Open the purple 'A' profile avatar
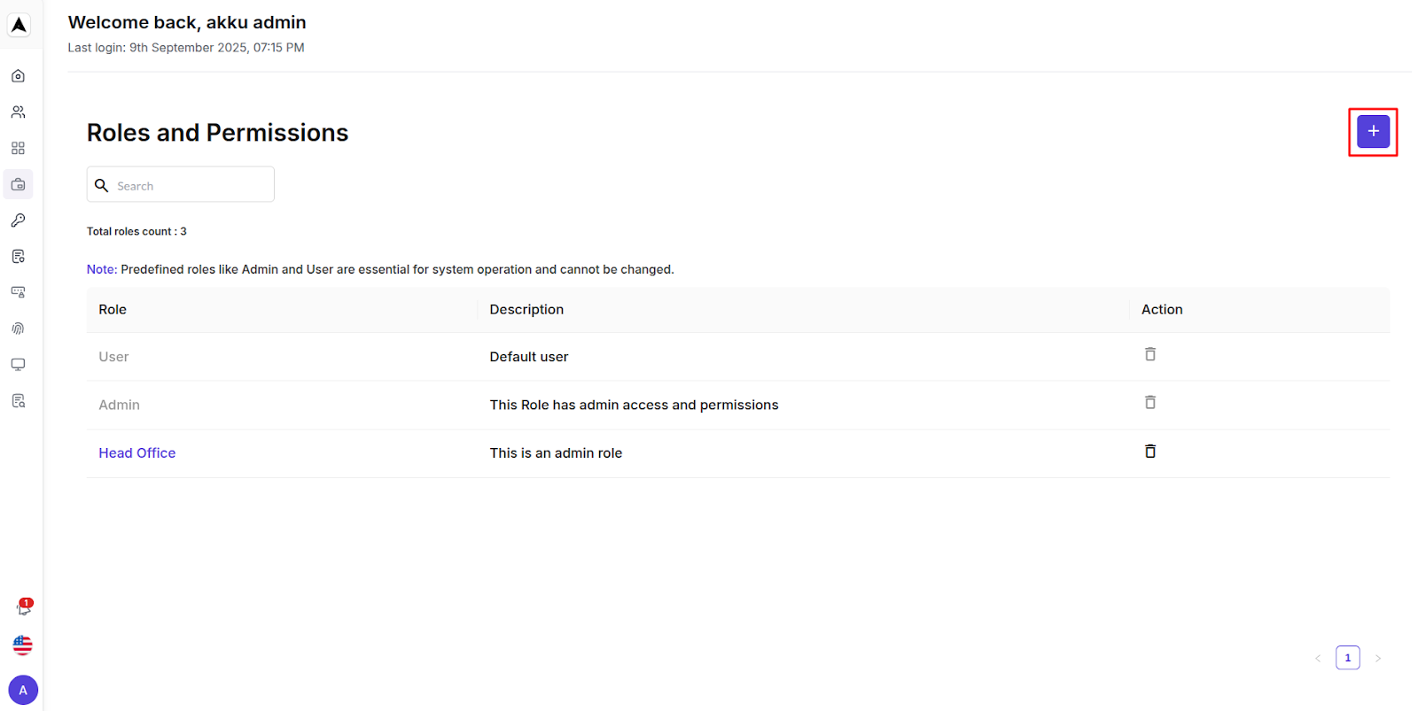This screenshot has width=1418, height=711. coord(23,690)
